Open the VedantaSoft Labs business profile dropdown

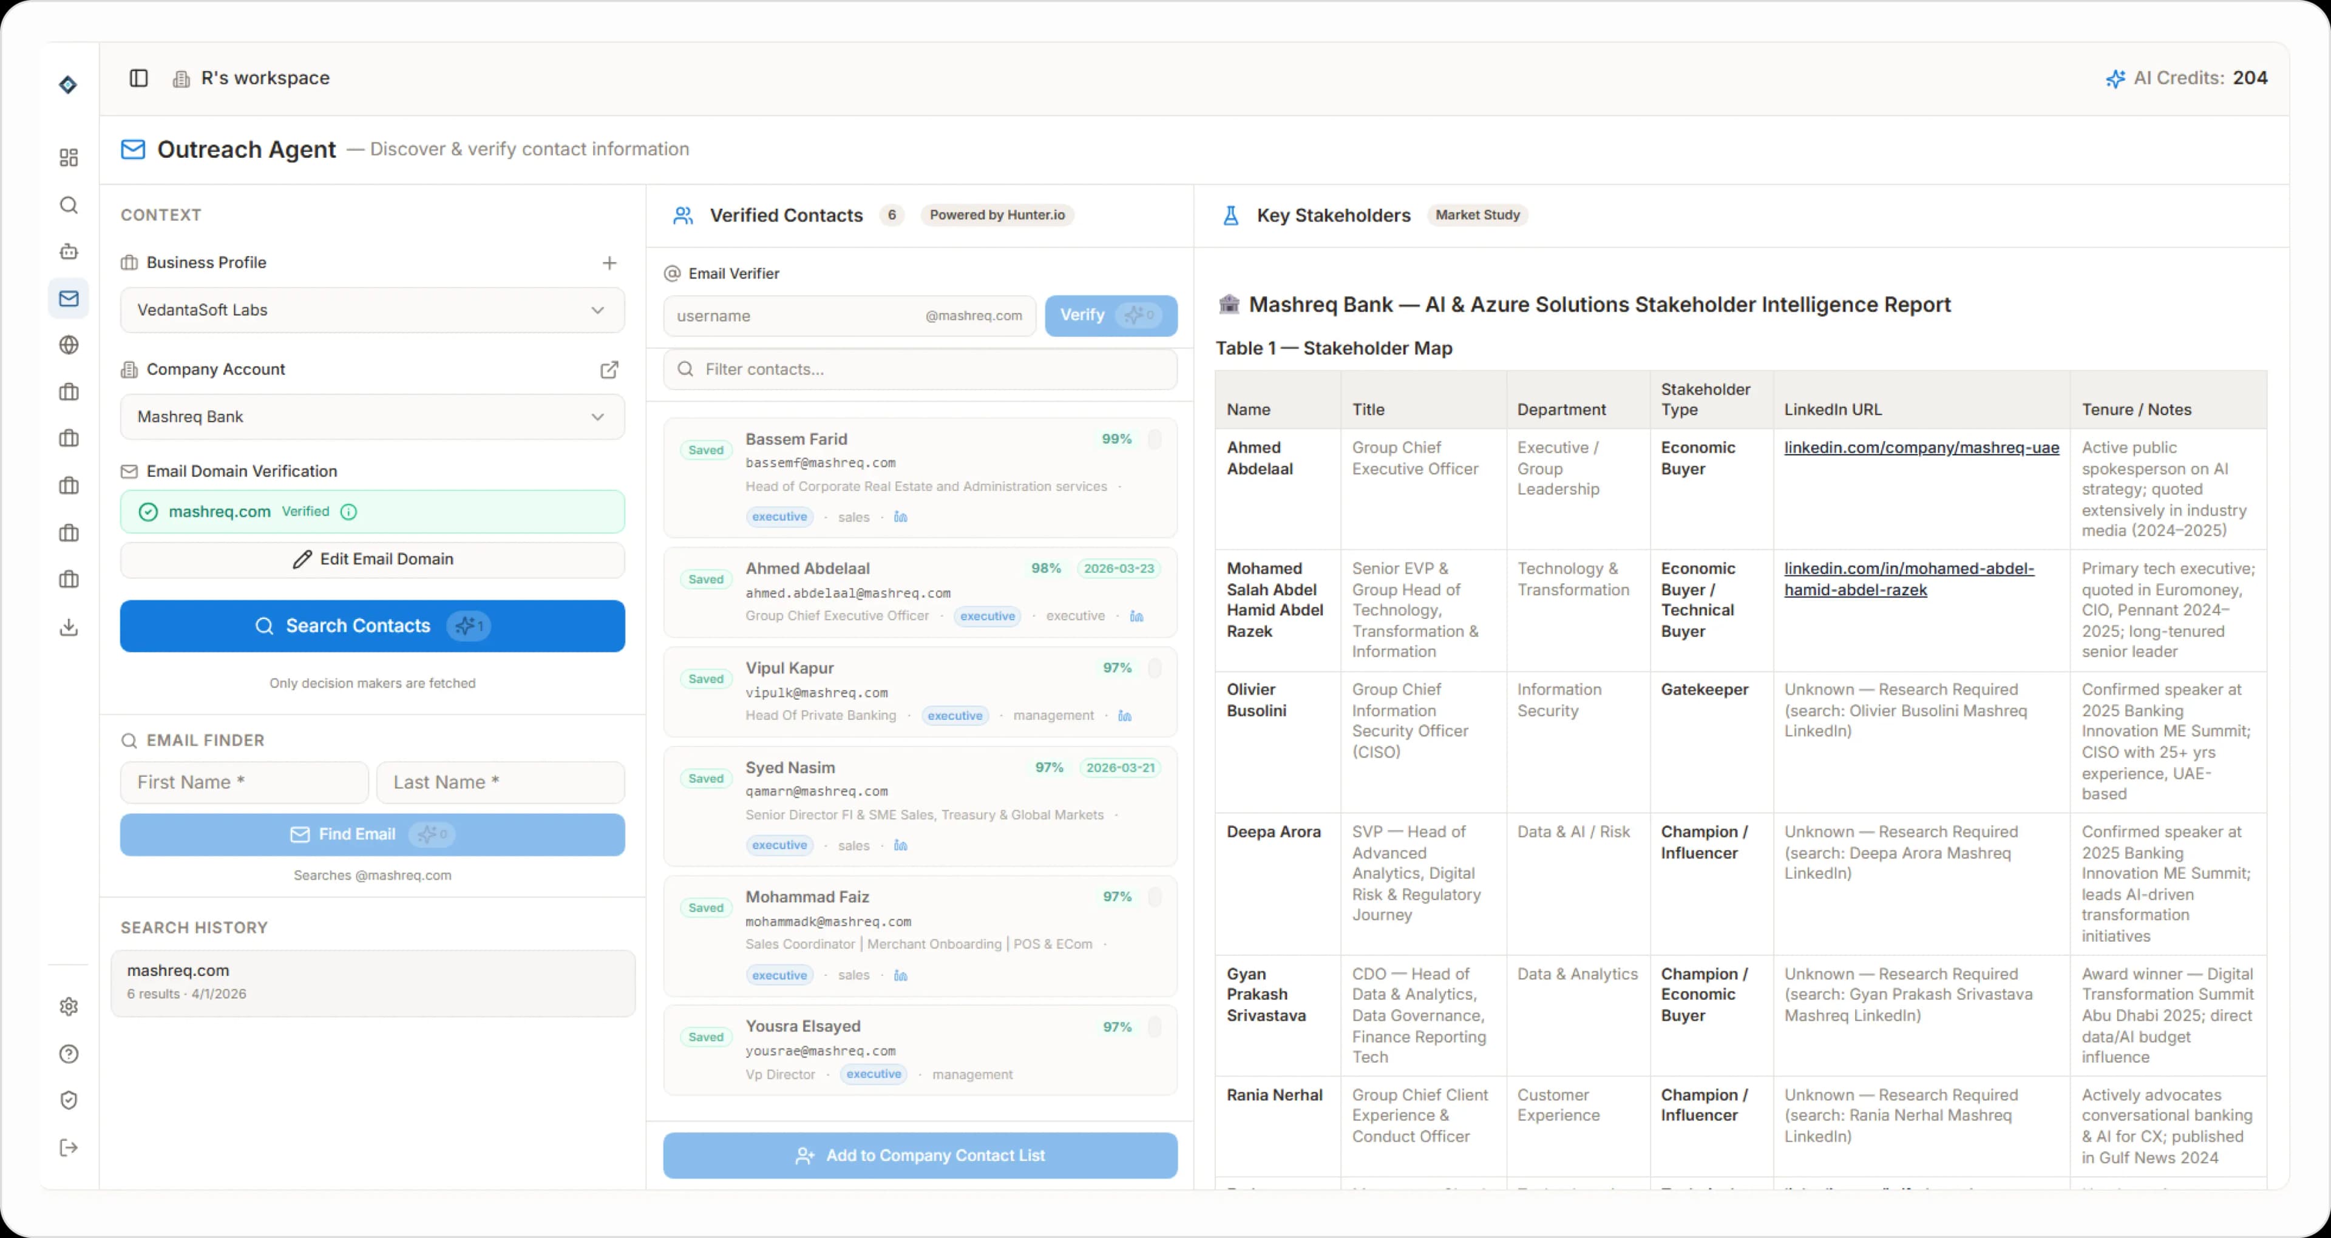(x=372, y=309)
